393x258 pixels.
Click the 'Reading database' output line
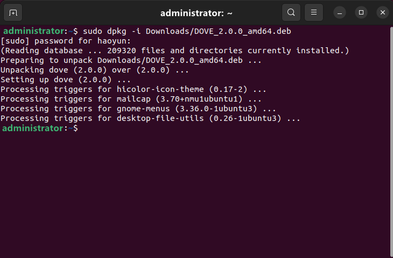point(175,51)
